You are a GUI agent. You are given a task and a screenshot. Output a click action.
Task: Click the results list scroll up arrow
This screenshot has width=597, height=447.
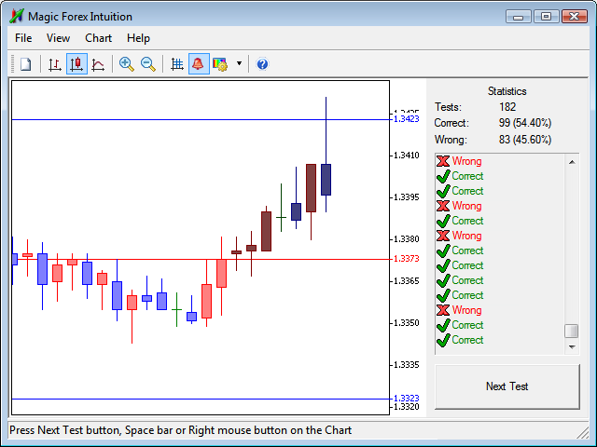coord(572,162)
